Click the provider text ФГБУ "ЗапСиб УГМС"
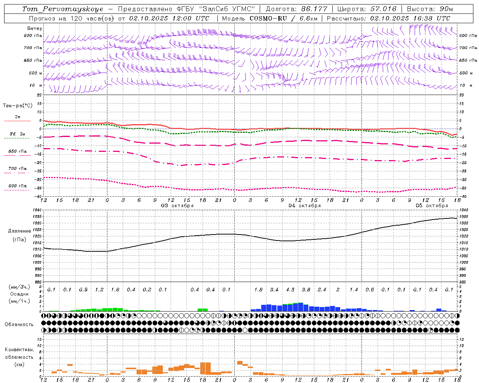479x383 pixels. point(215,9)
